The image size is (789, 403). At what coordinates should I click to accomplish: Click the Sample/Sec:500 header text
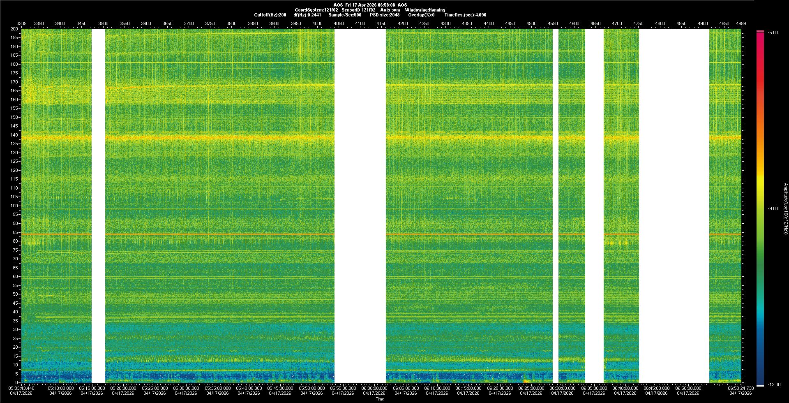point(345,15)
